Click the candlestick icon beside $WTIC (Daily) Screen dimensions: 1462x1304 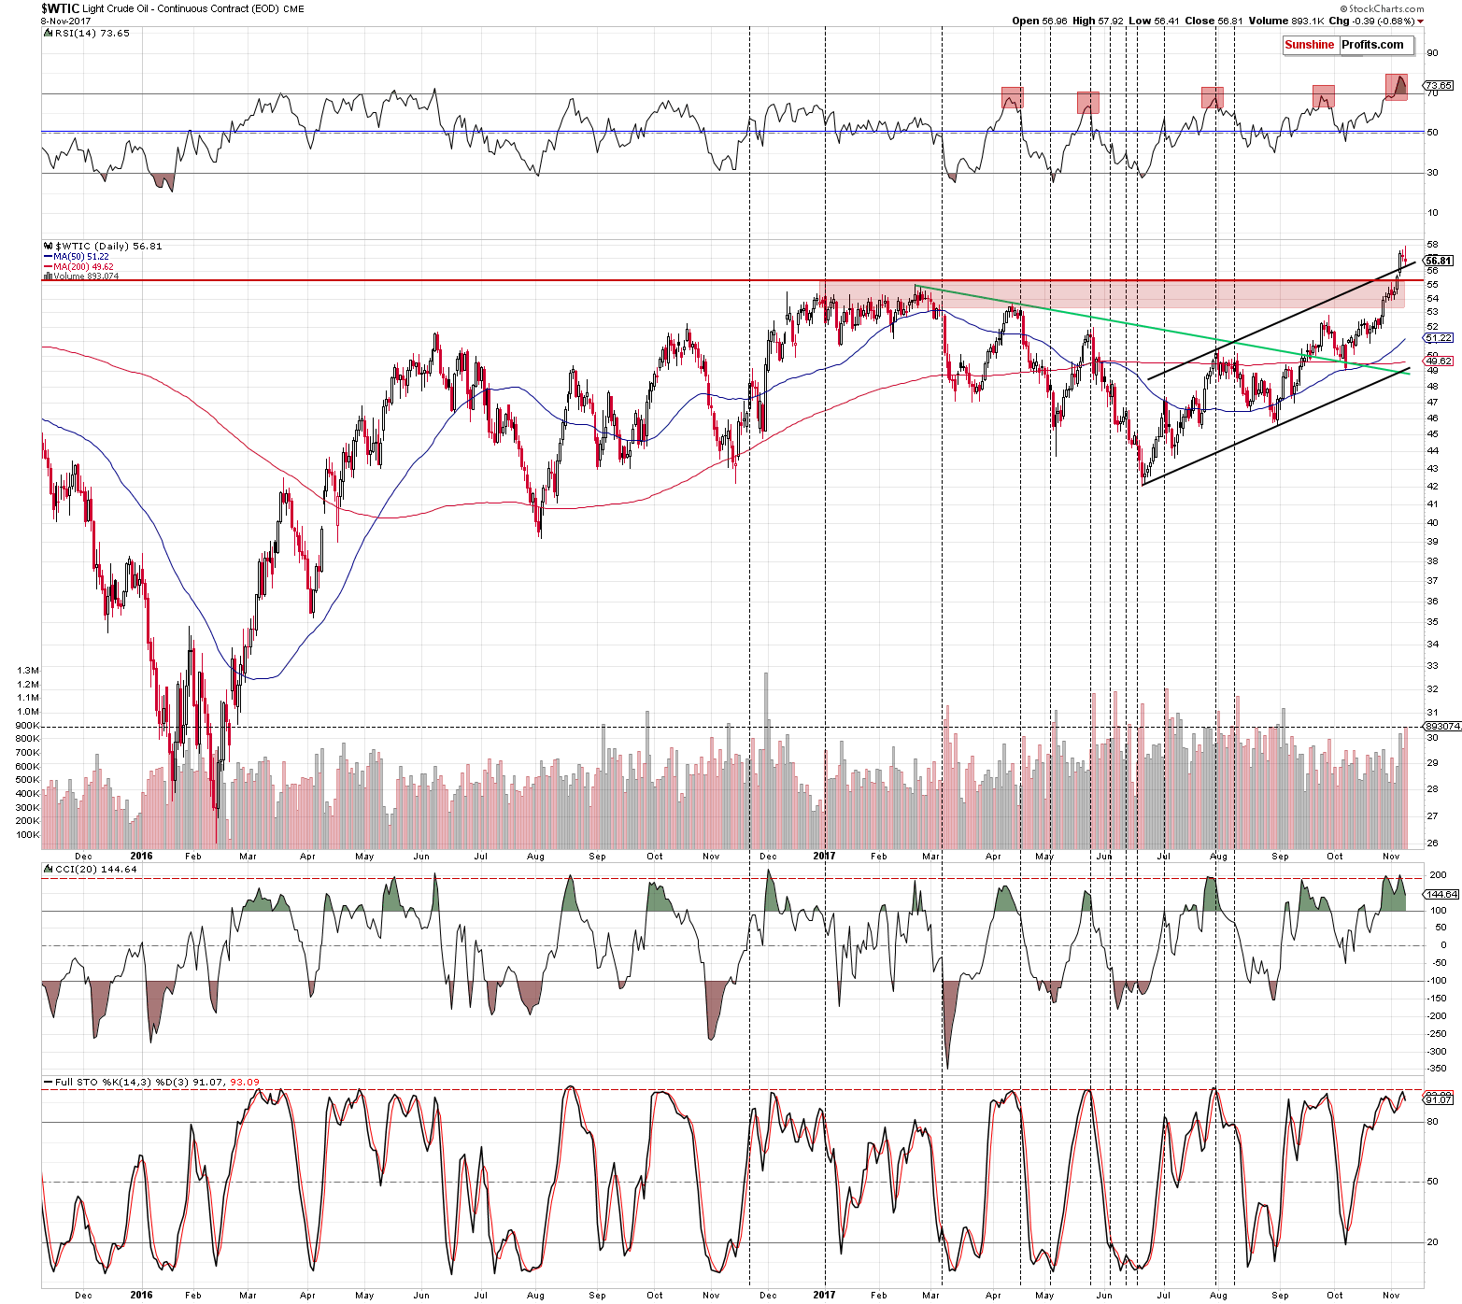(49, 247)
